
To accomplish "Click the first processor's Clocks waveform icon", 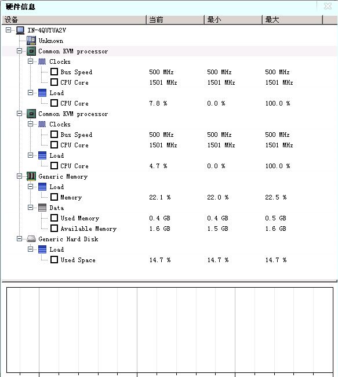I will coord(42,61).
